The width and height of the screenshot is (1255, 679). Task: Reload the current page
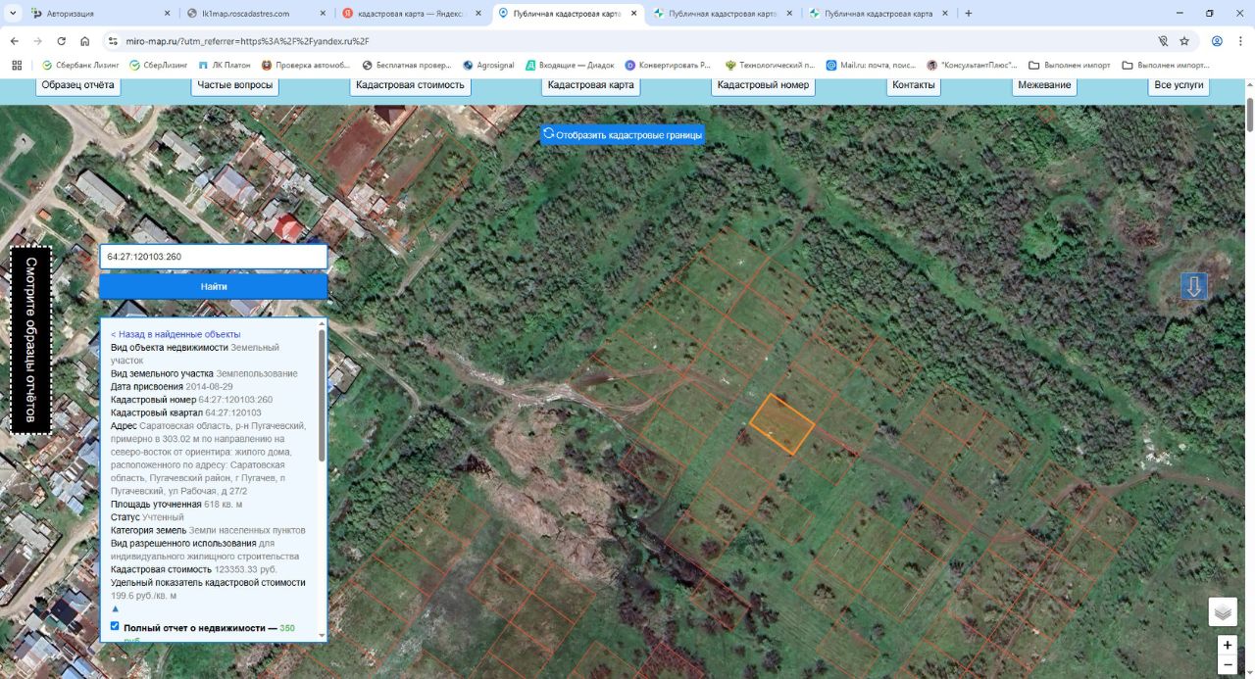[x=61, y=41]
